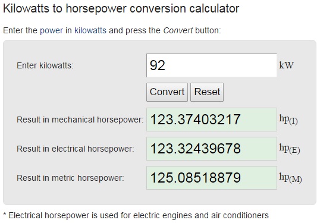
Task: Select the electrical horsepower result field
Action: coord(212,149)
